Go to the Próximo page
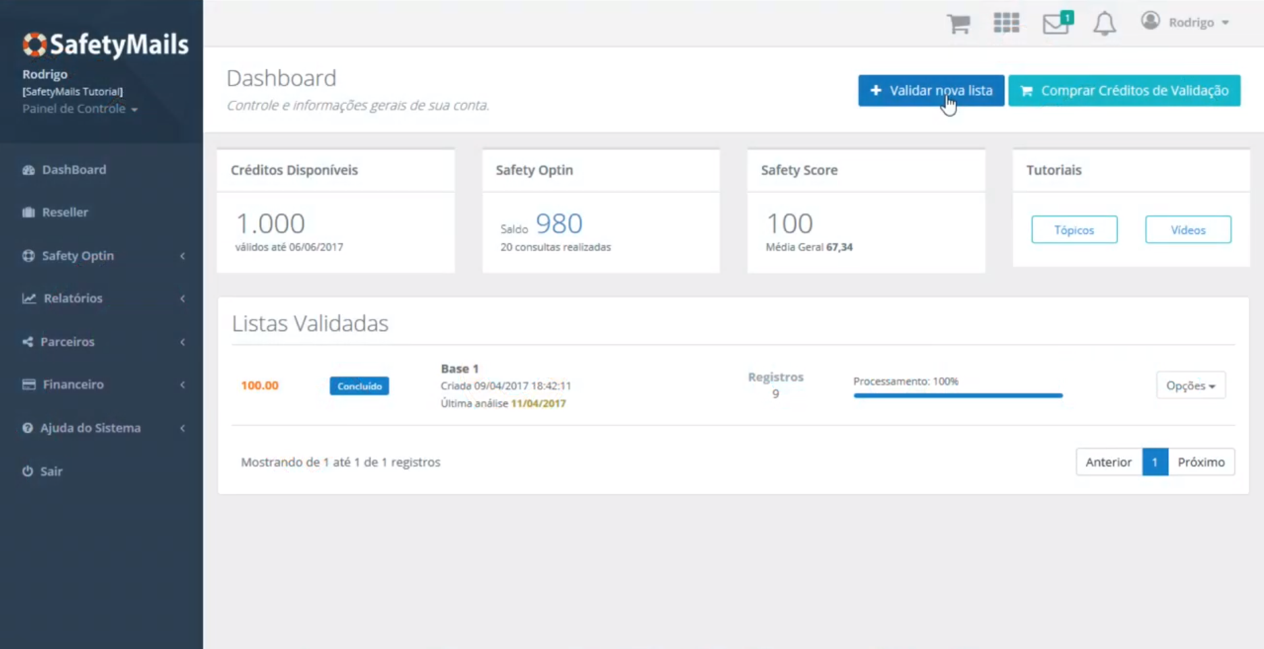Screen dimensions: 1264x649 click(x=1201, y=462)
